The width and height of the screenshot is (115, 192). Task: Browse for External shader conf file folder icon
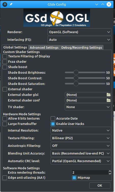(109, 100)
